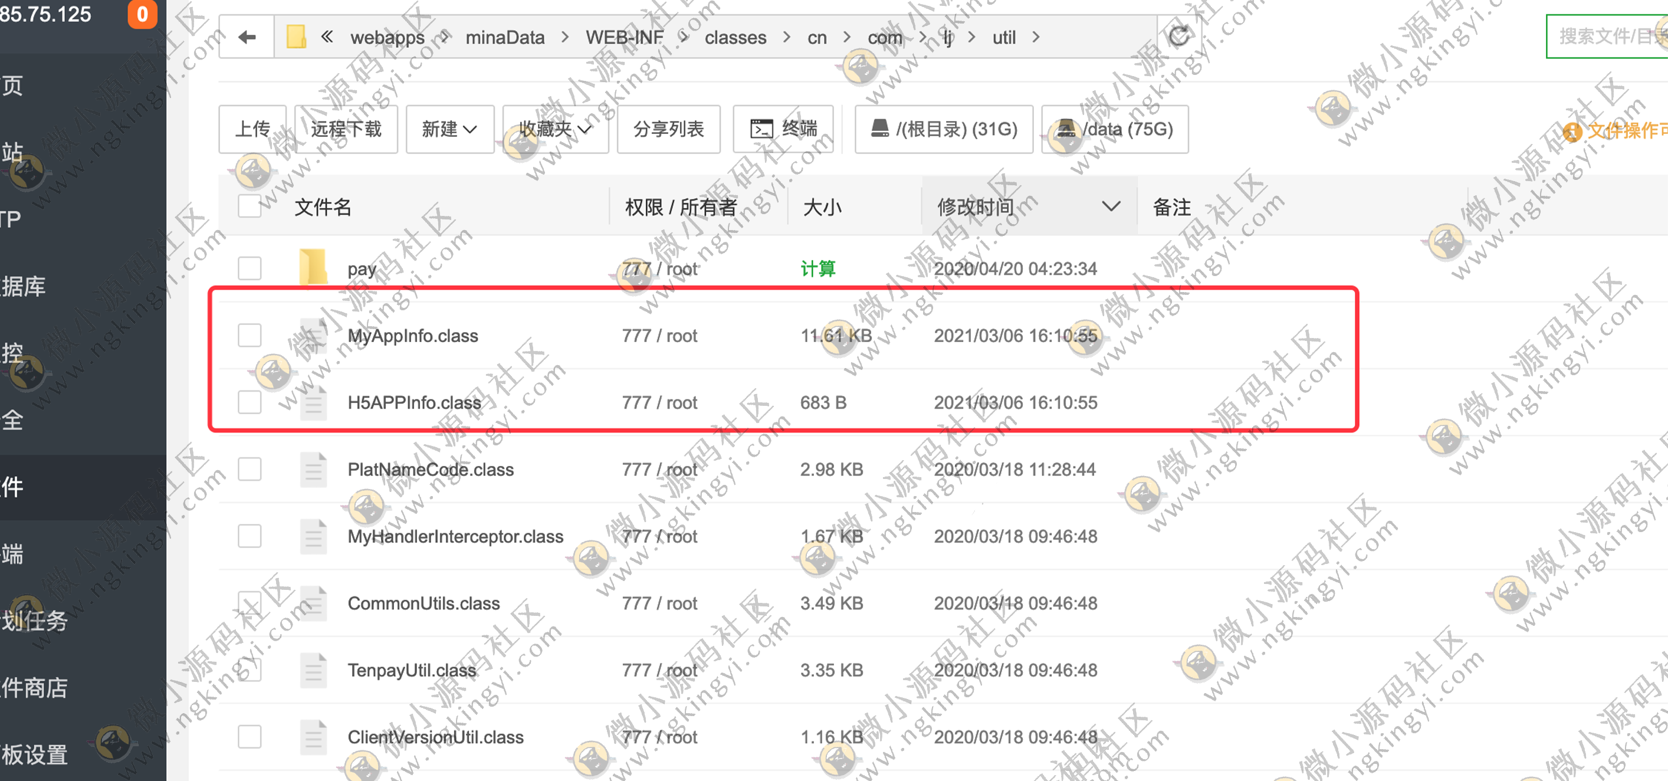Image resolution: width=1668 pixels, height=781 pixels.
Task: Click the folder icon in the breadcrumb bar
Action: point(297,36)
